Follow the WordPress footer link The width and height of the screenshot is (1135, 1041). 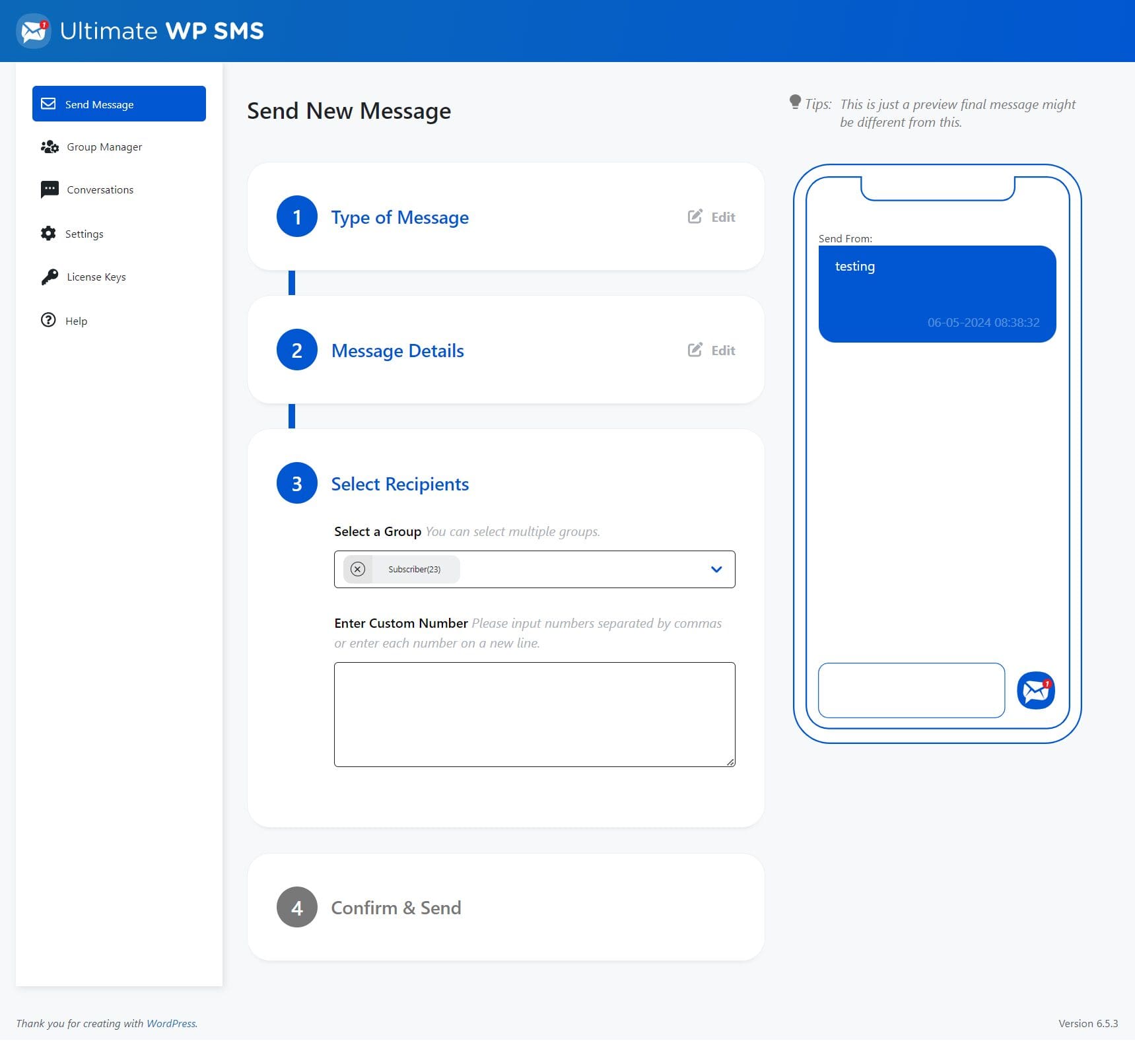[x=171, y=1023]
